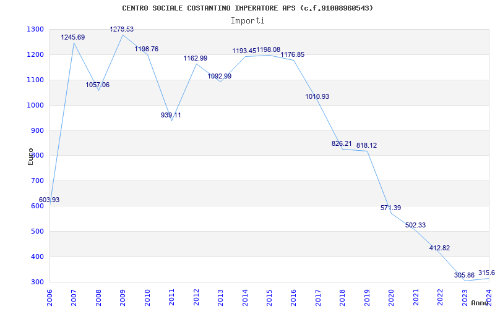
Task: Click the 1010.93 data label
Action: [x=317, y=97]
